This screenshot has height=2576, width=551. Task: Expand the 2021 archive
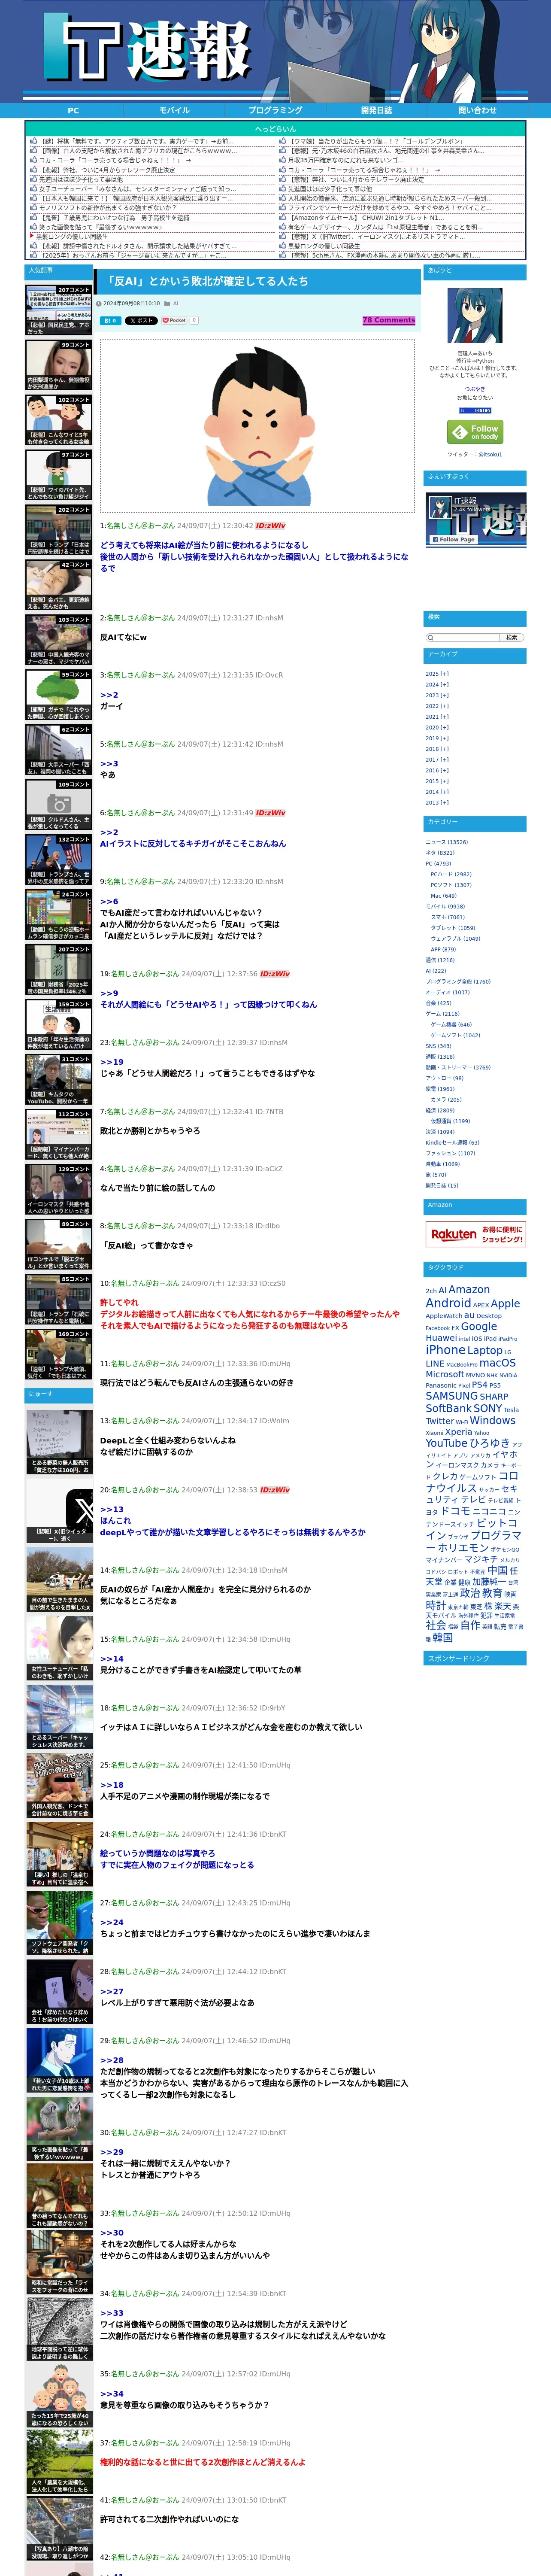point(437,717)
